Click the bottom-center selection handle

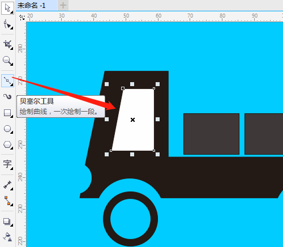click(132, 155)
